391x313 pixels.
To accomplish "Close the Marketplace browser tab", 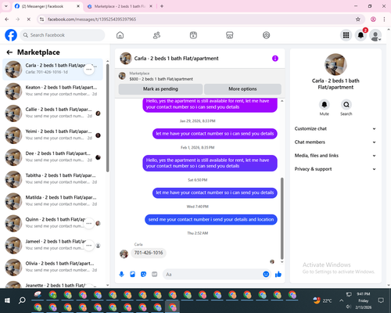I will (x=151, y=6).
